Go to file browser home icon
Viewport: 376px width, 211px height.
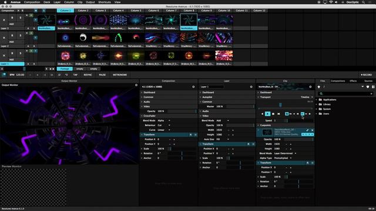coord(319,87)
